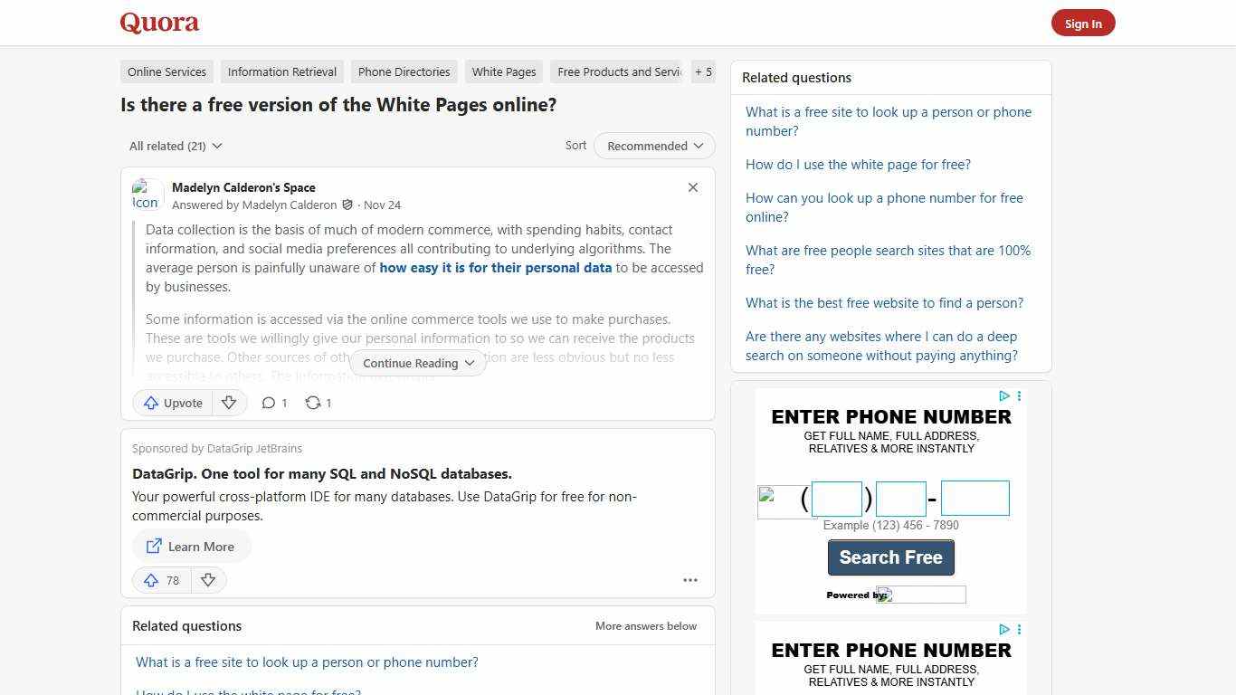Click the external link icon next to Learn More
Screen dimensions: 1236x695
click(x=154, y=546)
